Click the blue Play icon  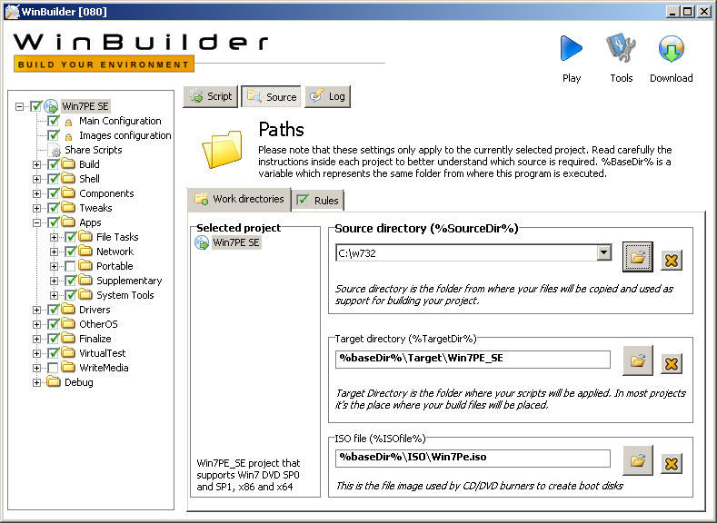(x=571, y=48)
